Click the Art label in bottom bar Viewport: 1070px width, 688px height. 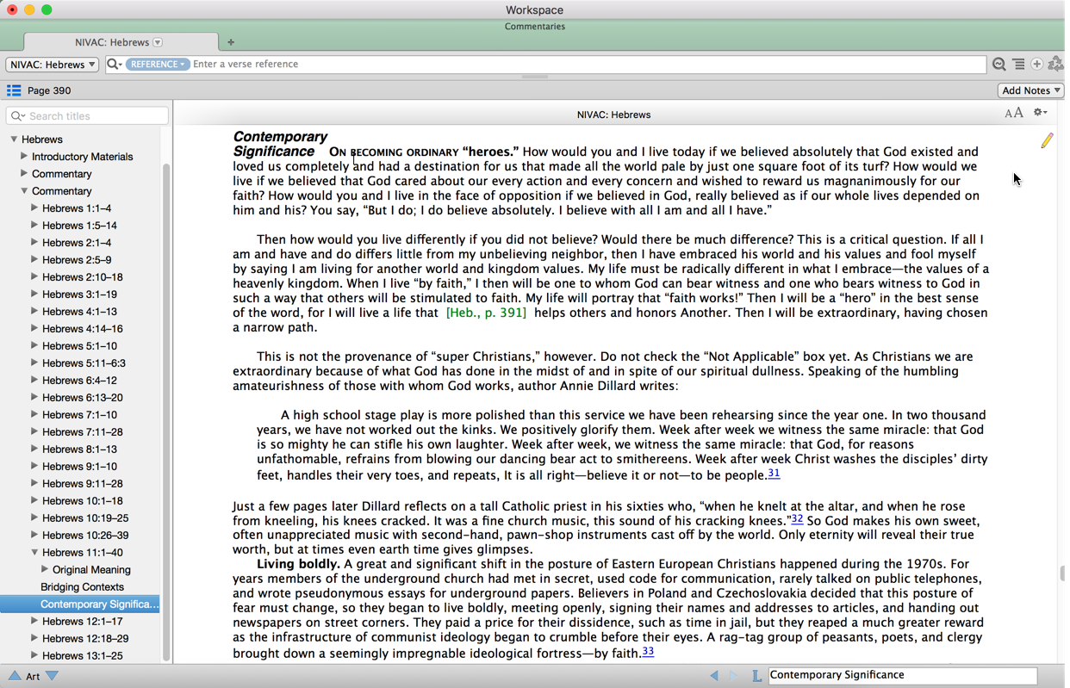click(x=33, y=677)
